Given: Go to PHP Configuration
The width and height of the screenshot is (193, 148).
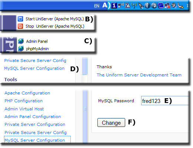Looking at the screenshot, I should click(x=23, y=101).
